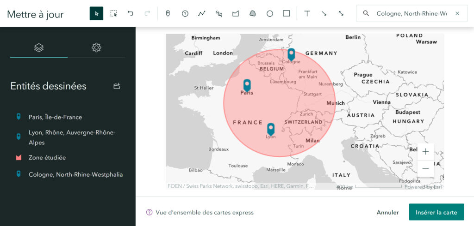474x226 pixels.
Task: Select the numbered point tool
Action: (185, 13)
